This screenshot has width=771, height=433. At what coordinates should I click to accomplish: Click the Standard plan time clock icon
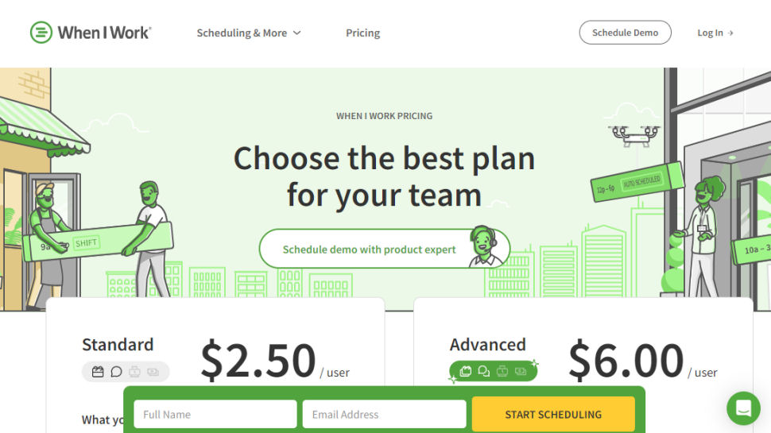(135, 372)
